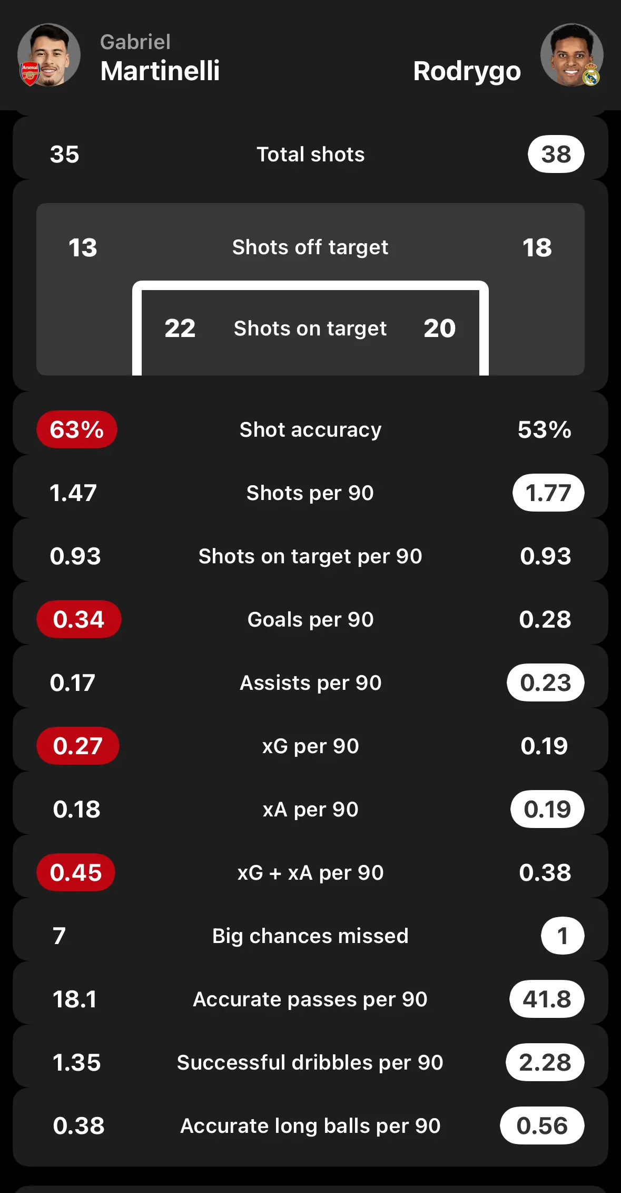Tap the red 0.27 xG per 90 badge

pos(78,746)
